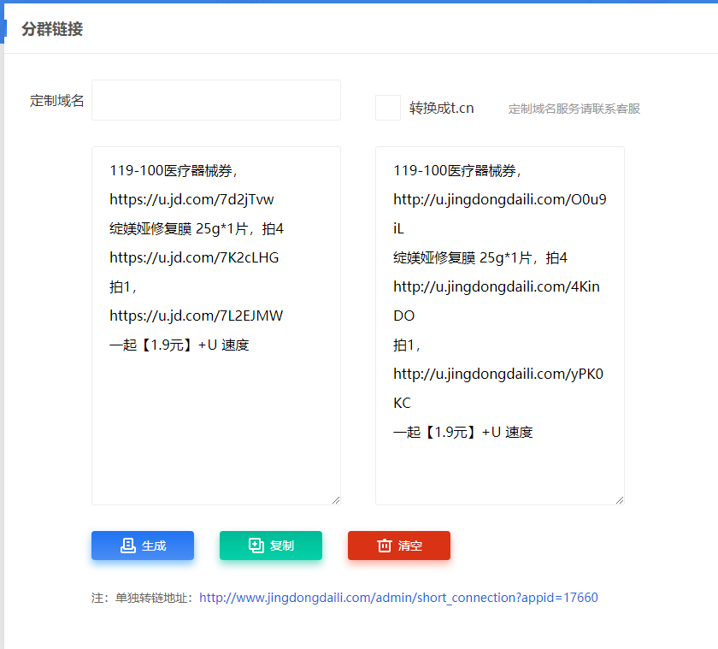Click the converted link ending yPK0
This screenshot has height=649, width=718.
coord(498,374)
